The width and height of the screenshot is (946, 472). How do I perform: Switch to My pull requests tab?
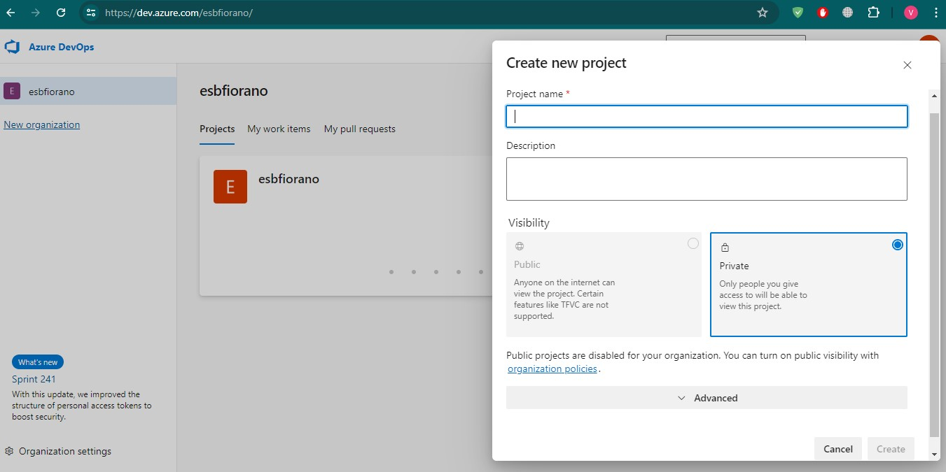(359, 129)
